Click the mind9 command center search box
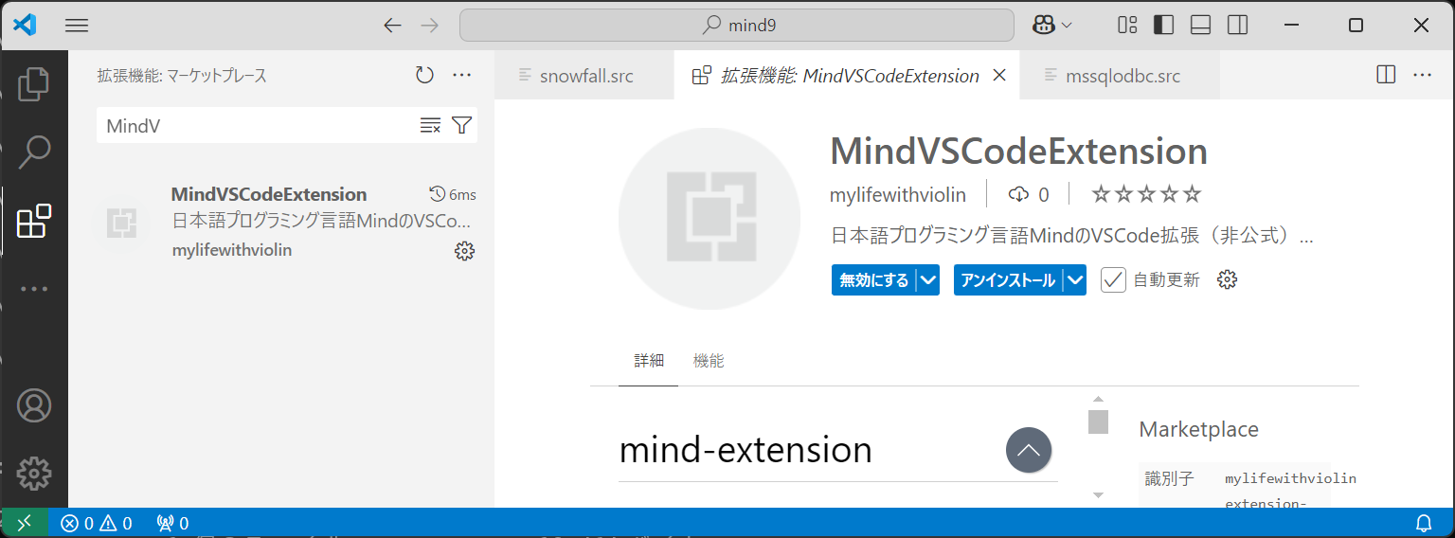This screenshot has width=1455, height=538. coord(737,26)
